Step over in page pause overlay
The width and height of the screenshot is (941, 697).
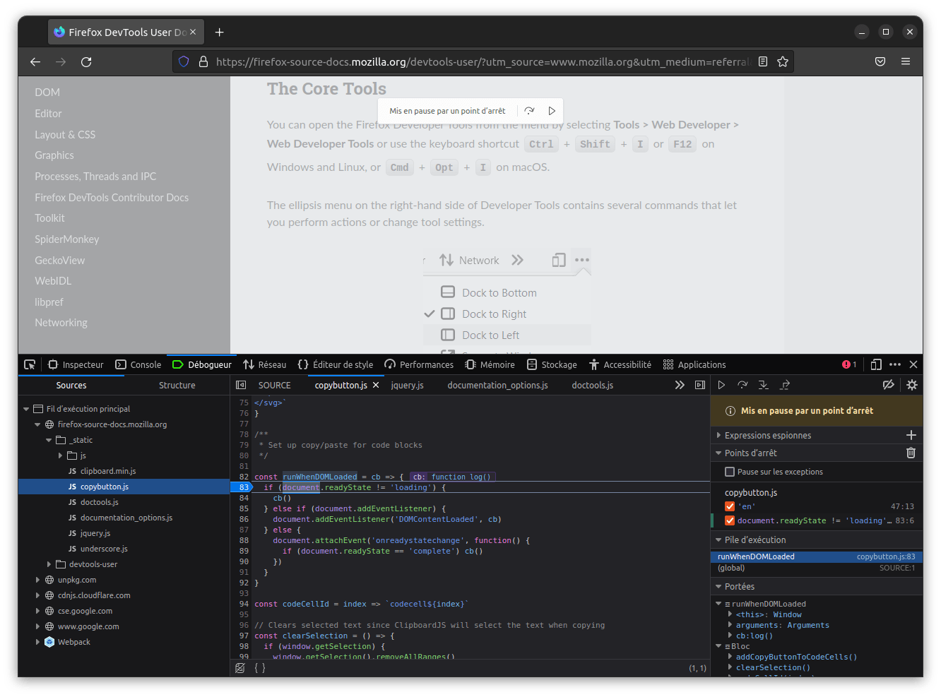[529, 111]
